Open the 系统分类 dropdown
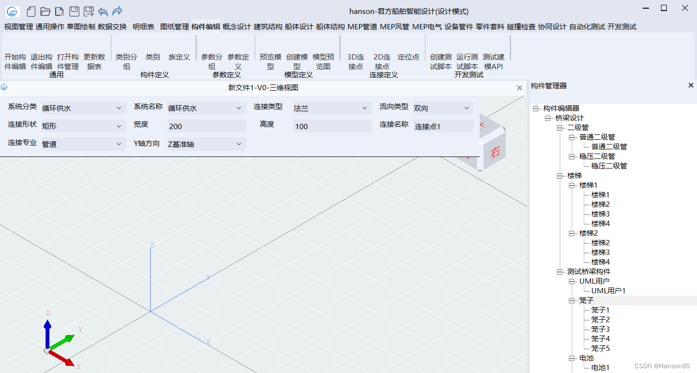 83,108
